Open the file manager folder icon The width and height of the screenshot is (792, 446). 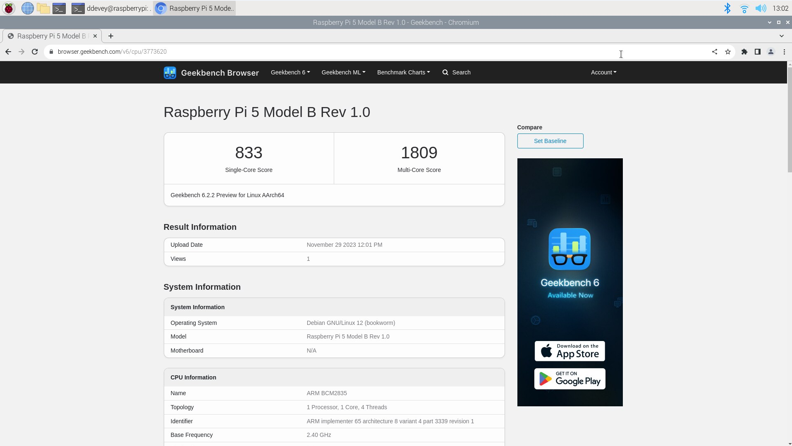[x=43, y=8]
